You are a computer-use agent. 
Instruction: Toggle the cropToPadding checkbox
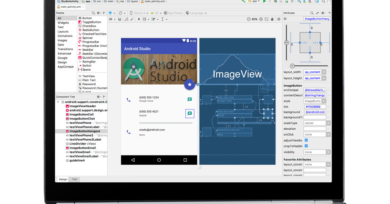[306, 146]
